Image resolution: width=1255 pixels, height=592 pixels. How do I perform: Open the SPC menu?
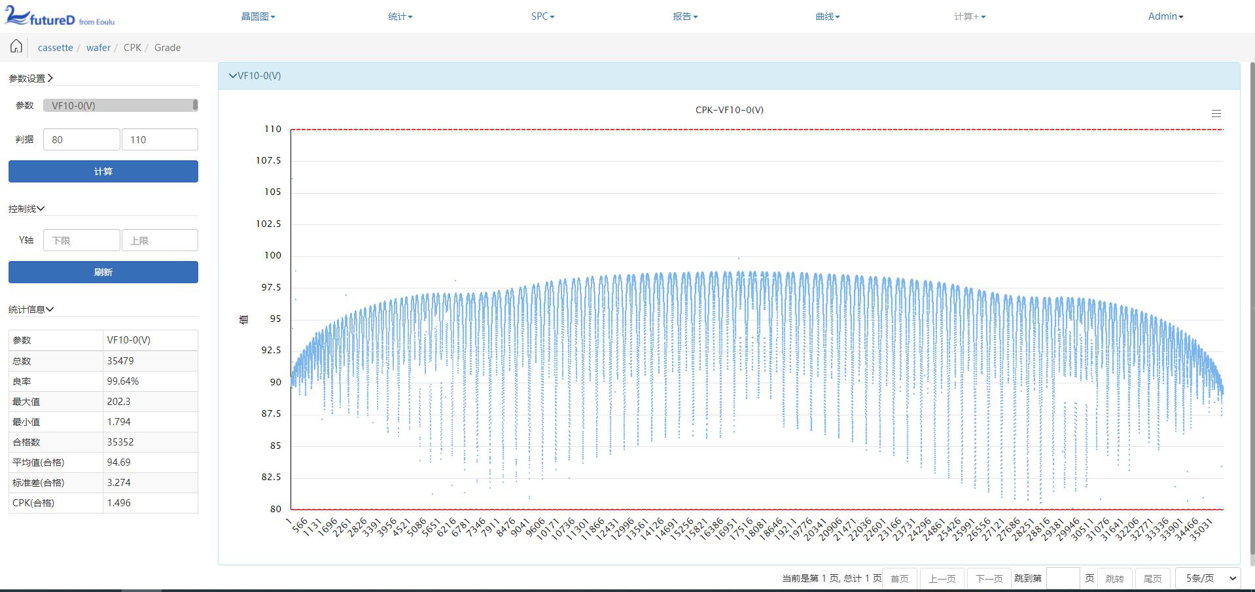pyautogui.click(x=542, y=16)
